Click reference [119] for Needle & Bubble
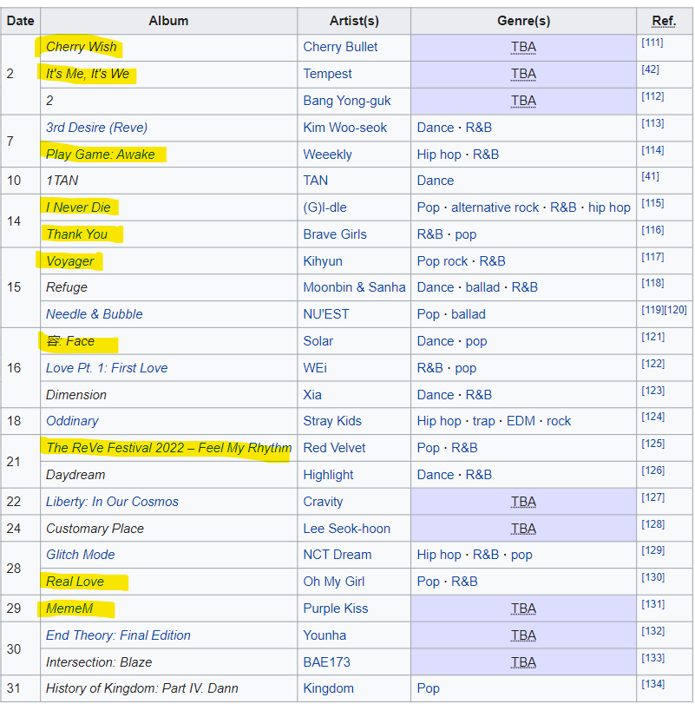695x704 pixels. point(652,310)
